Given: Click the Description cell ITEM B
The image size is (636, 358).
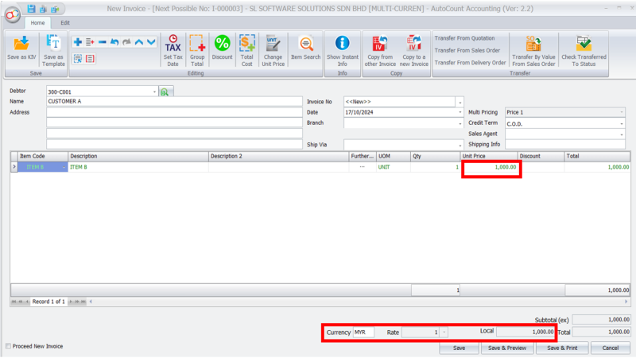Looking at the screenshot, I should click(x=138, y=167).
